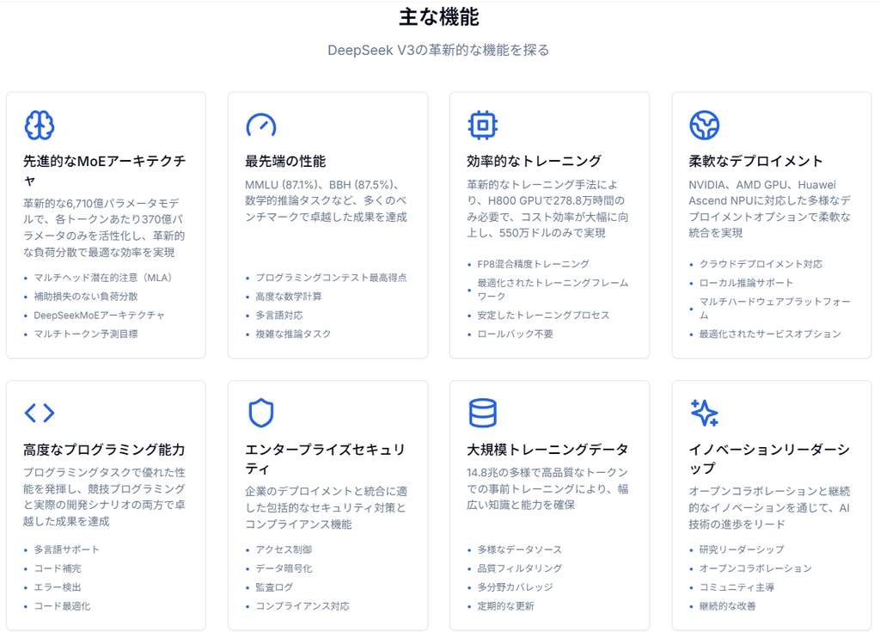Click description starting プログラミングタスクで優れた性能
The width and height of the screenshot is (880, 638).
pyautogui.click(x=104, y=496)
